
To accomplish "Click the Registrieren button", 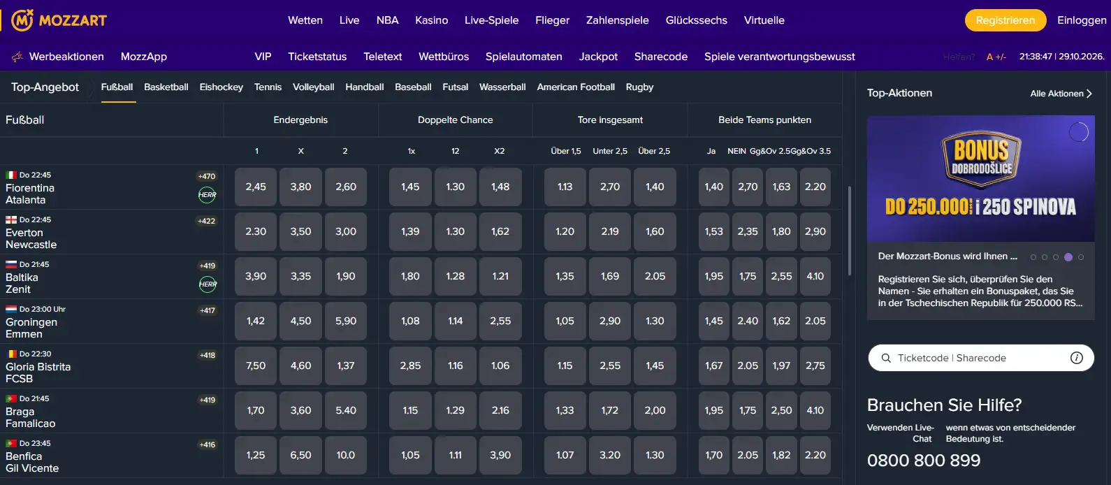I will 1005,20.
